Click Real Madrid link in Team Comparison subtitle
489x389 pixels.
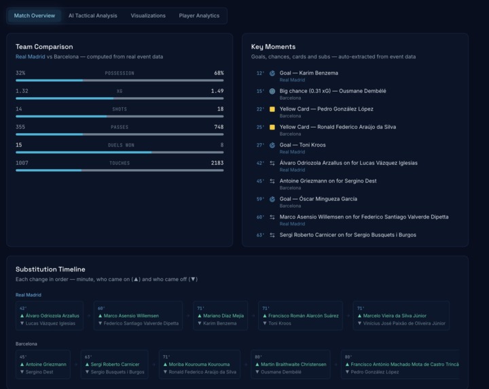[31, 57]
